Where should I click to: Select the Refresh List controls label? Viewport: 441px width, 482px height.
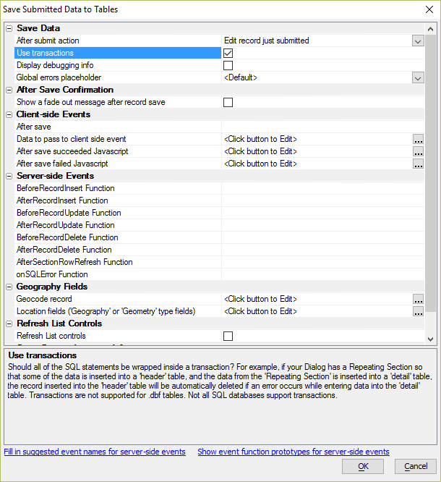51,336
